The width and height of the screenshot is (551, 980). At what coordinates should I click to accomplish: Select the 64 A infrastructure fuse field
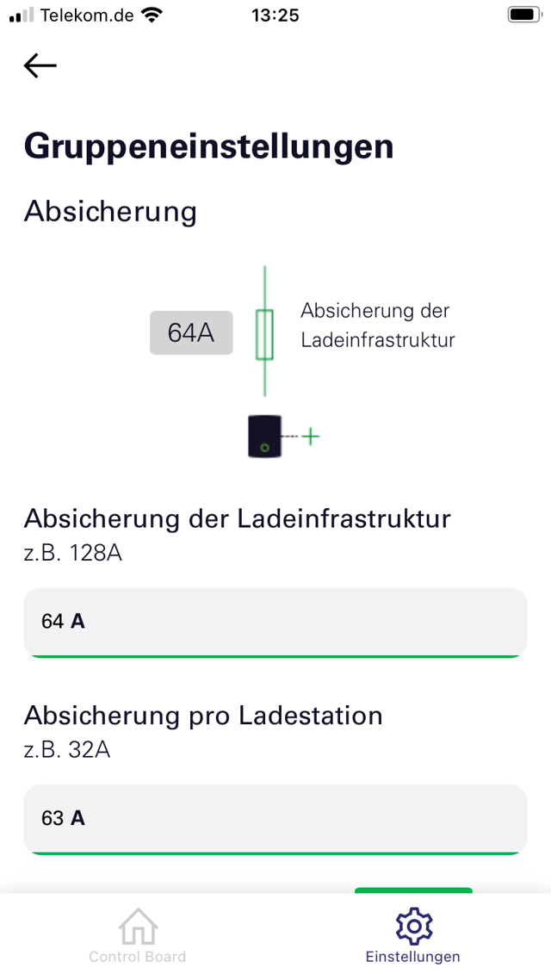[275, 622]
